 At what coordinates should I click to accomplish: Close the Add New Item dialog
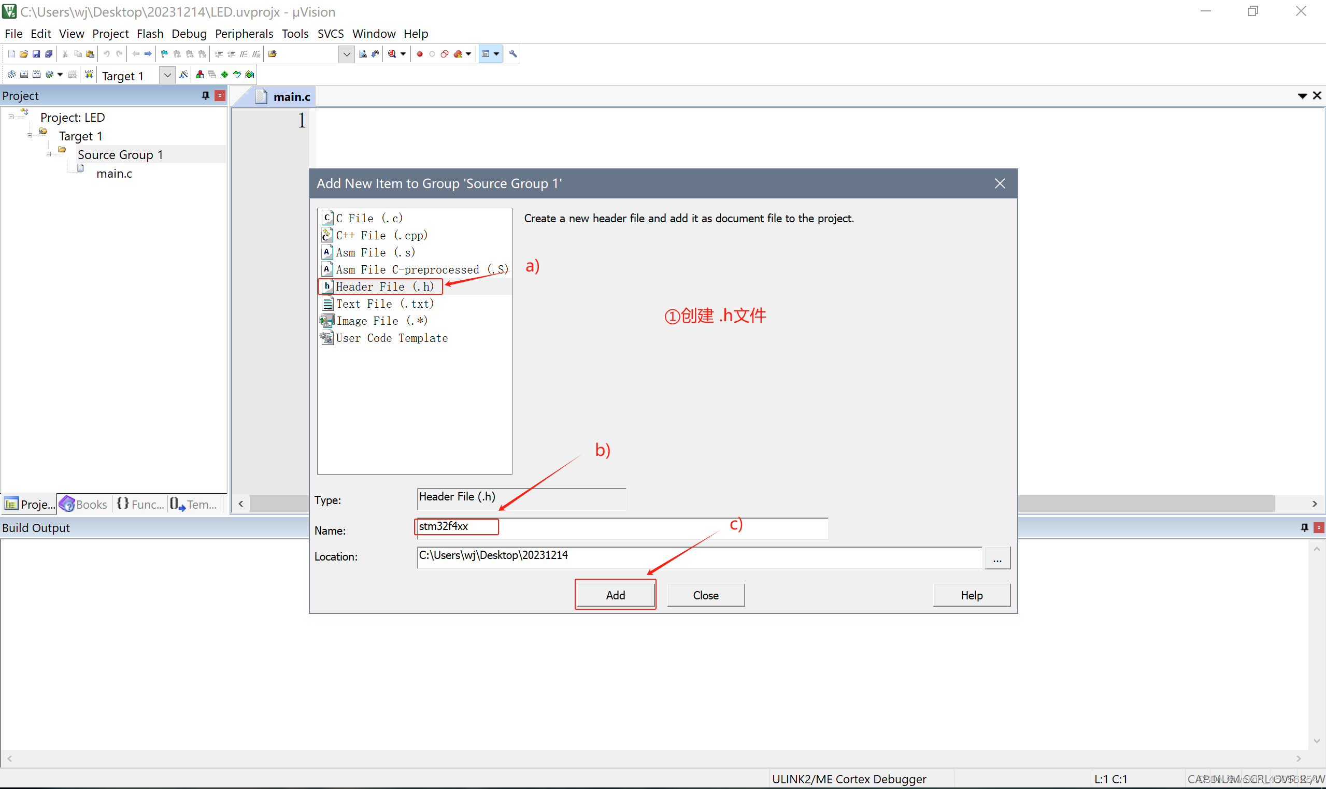tap(1000, 183)
